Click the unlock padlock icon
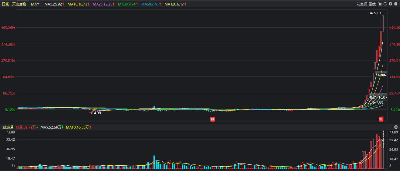This screenshot has height=171, width=400. [380, 4]
